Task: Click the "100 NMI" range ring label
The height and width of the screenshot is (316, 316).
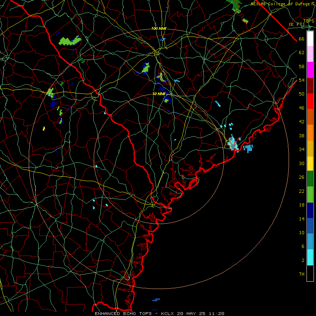Action: coord(159,29)
